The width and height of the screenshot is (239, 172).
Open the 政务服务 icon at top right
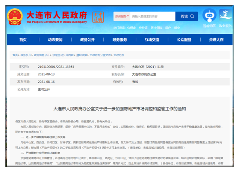tap(225, 16)
